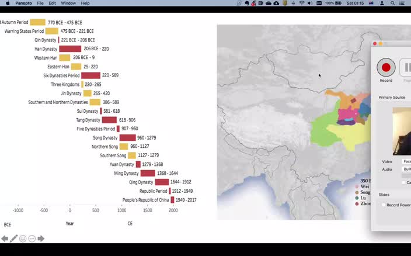Open the see-all-slides icon

coord(23,238)
